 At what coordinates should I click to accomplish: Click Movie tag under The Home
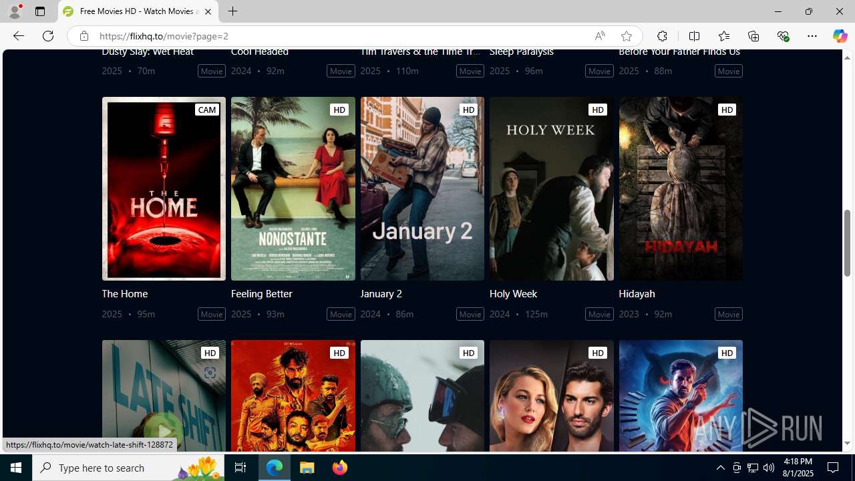[x=212, y=314]
